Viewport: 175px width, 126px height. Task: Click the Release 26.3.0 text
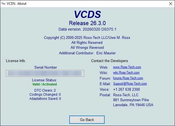(x=87, y=23)
